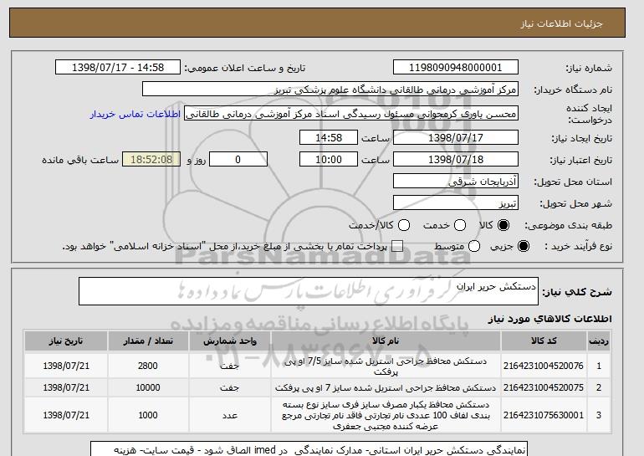Image resolution: width=644 pixels, height=456 pixels.
Task: Click the تاریخ اعتبار نیاز field 1398/07/18
Action: (x=456, y=160)
